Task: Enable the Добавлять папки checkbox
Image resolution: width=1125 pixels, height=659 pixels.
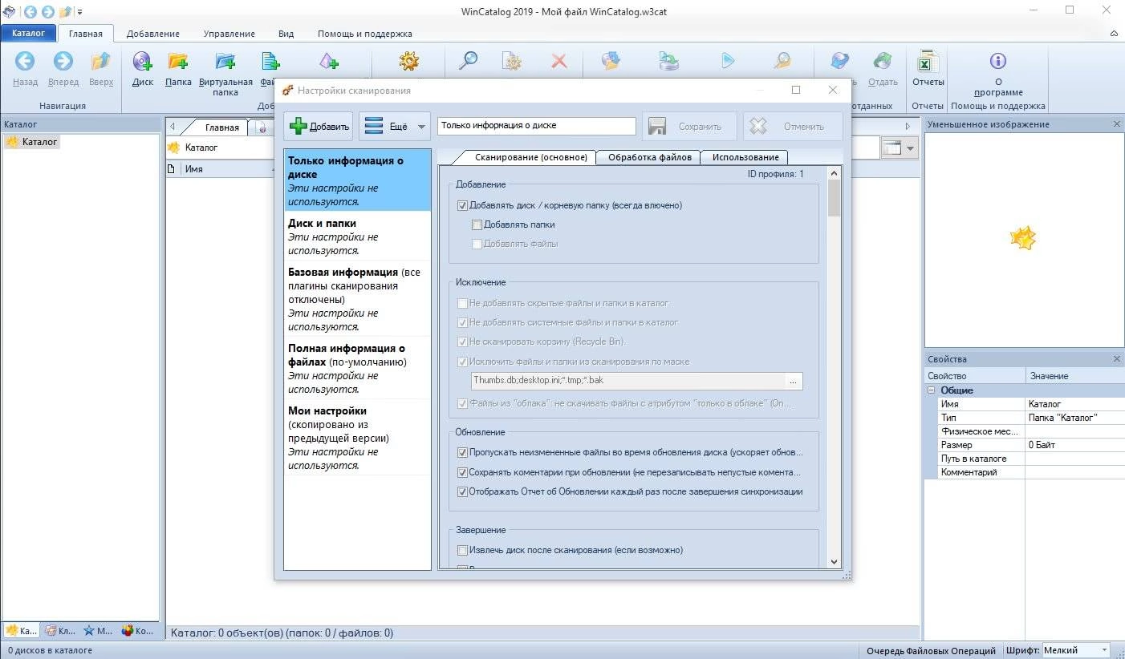Action: pyautogui.click(x=477, y=224)
